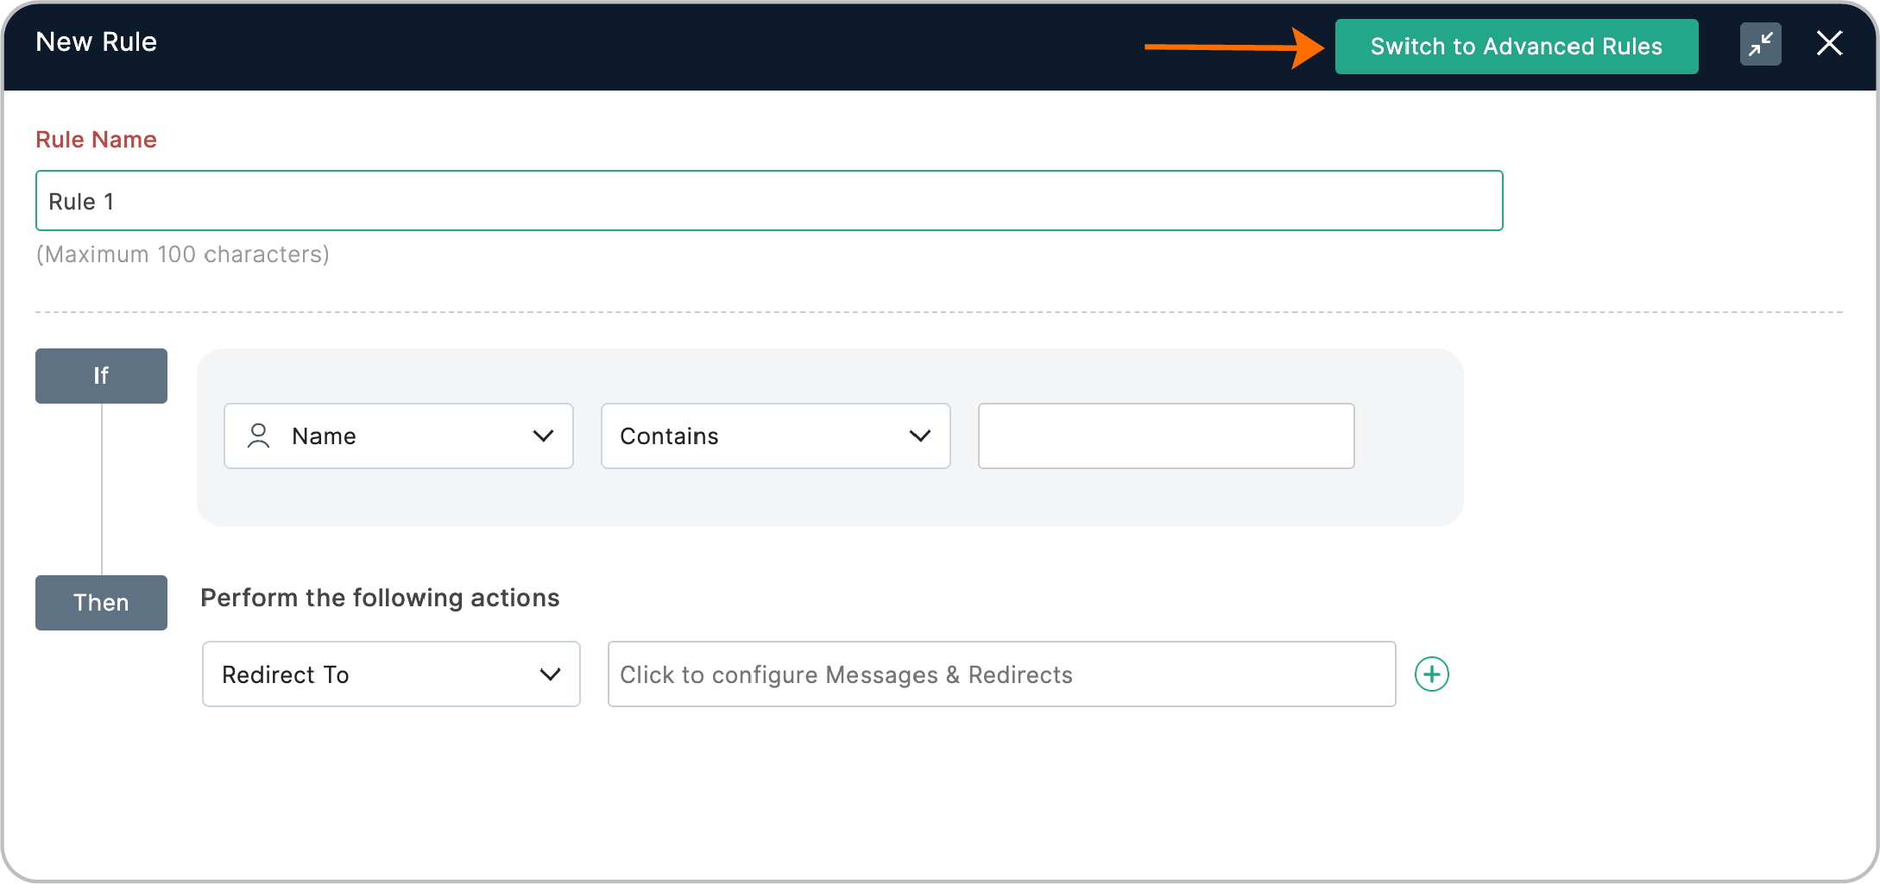The image size is (1880, 884).
Task: Click the If condition block
Action: point(101,376)
